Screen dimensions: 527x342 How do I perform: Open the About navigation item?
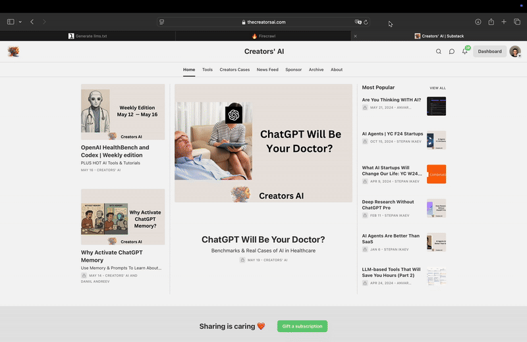pyautogui.click(x=337, y=70)
